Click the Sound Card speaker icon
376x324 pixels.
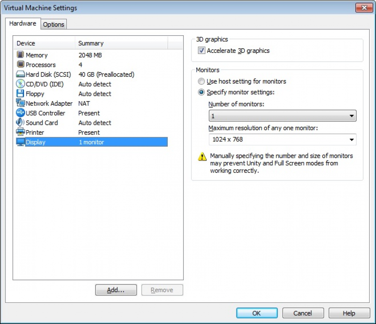tap(20, 123)
